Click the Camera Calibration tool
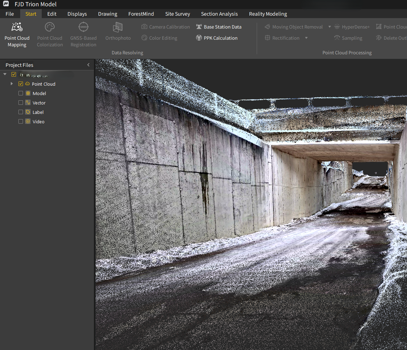407x350 pixels. click(166, 27)
